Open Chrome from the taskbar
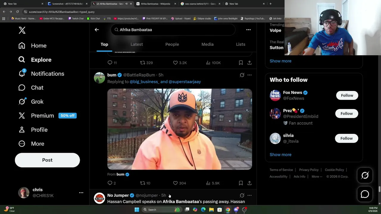This screenshot has width=381, height=214. click(x=228, y=210)
